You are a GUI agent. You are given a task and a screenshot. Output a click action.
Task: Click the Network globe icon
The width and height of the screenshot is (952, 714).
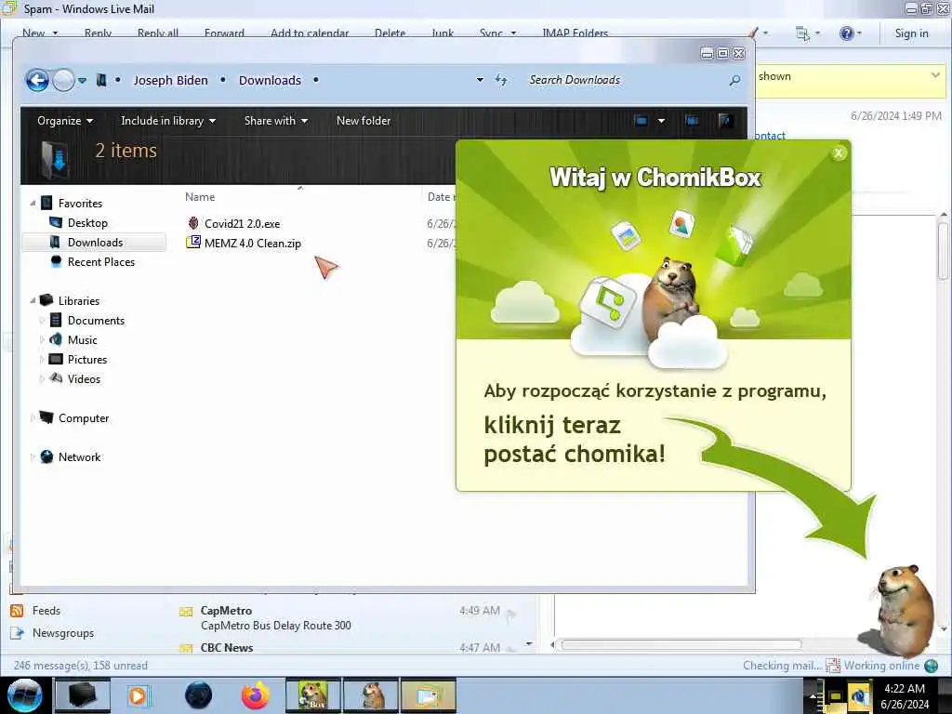(46, 457)
